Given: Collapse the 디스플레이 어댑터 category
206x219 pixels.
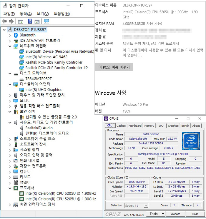Looking at the screenshot, I should (x=10, y=84).
